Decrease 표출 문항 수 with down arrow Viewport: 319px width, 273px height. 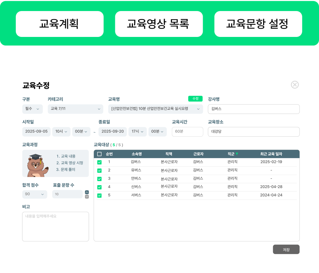click(87, 197)
